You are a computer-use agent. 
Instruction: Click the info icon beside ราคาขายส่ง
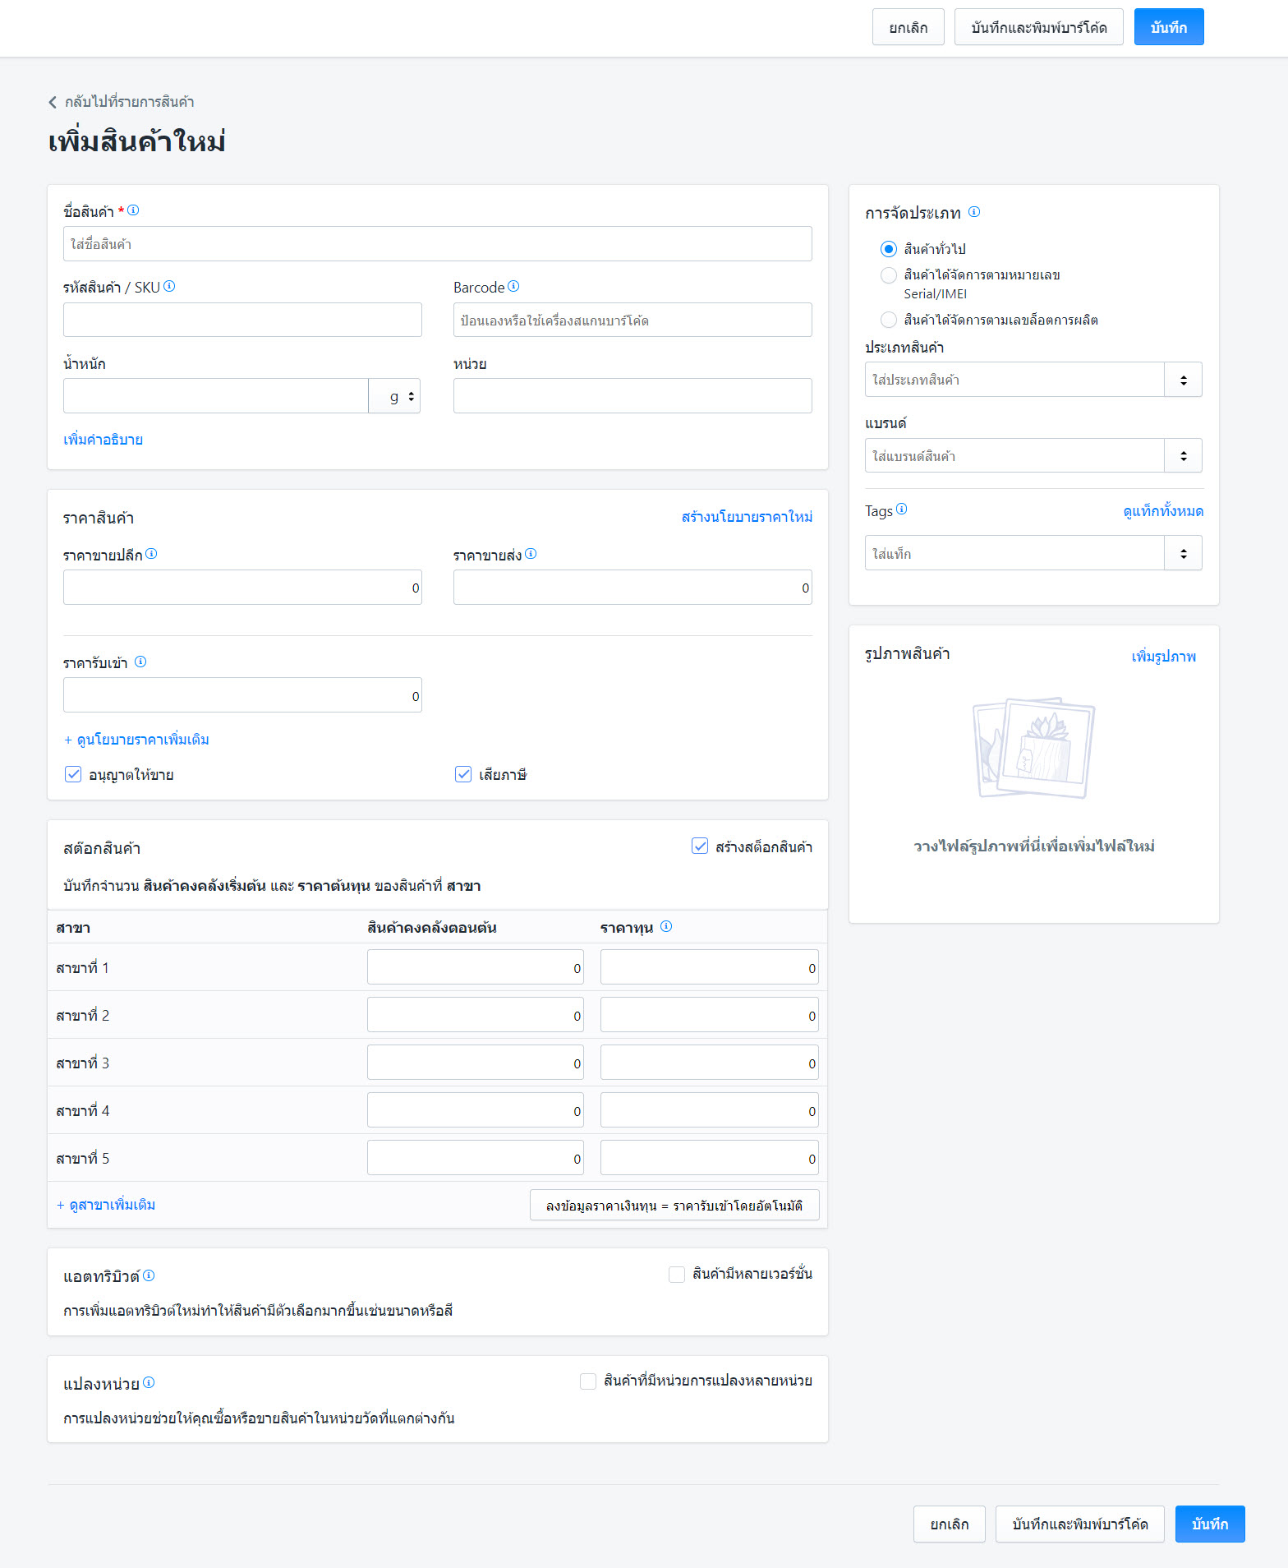click(x=531, y=554)
